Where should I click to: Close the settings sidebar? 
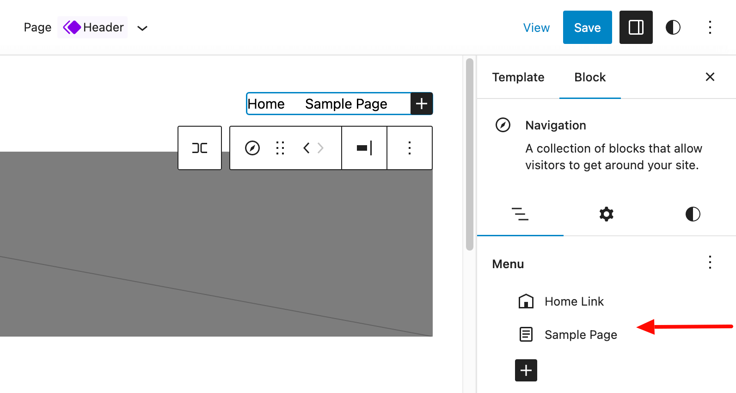pos(710,77)
